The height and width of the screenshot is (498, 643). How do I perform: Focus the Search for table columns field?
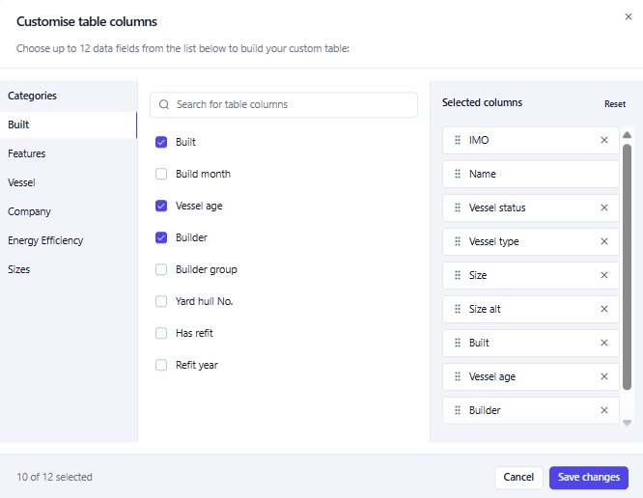coord(284,104)
